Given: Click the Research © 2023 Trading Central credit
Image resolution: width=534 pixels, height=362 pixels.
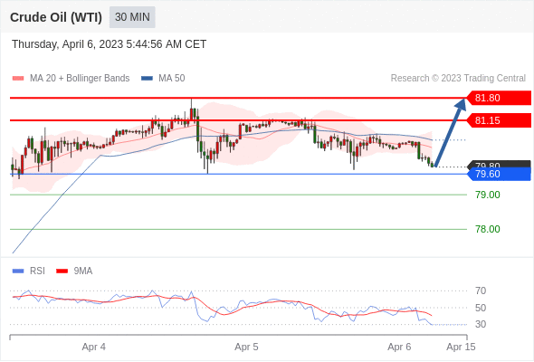Looking at the screenshot, I should [x=458, y=79].
